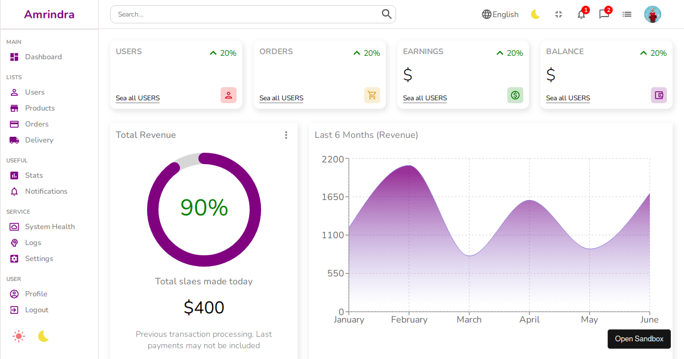Click the Open Sandbox button
The image size is (684, 359).
pos(639,339)
